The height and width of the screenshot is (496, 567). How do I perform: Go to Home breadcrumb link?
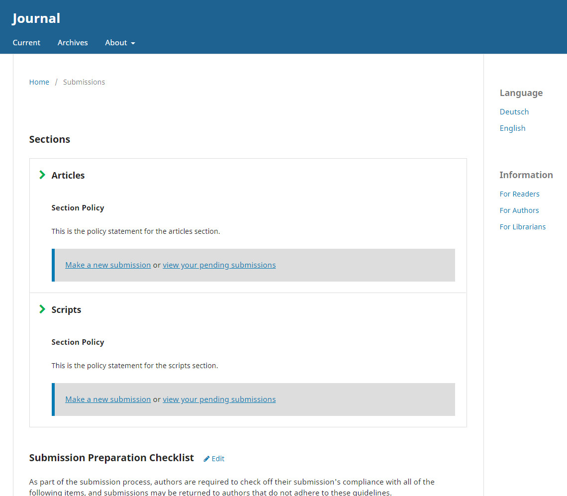click(x=39, y=82)
